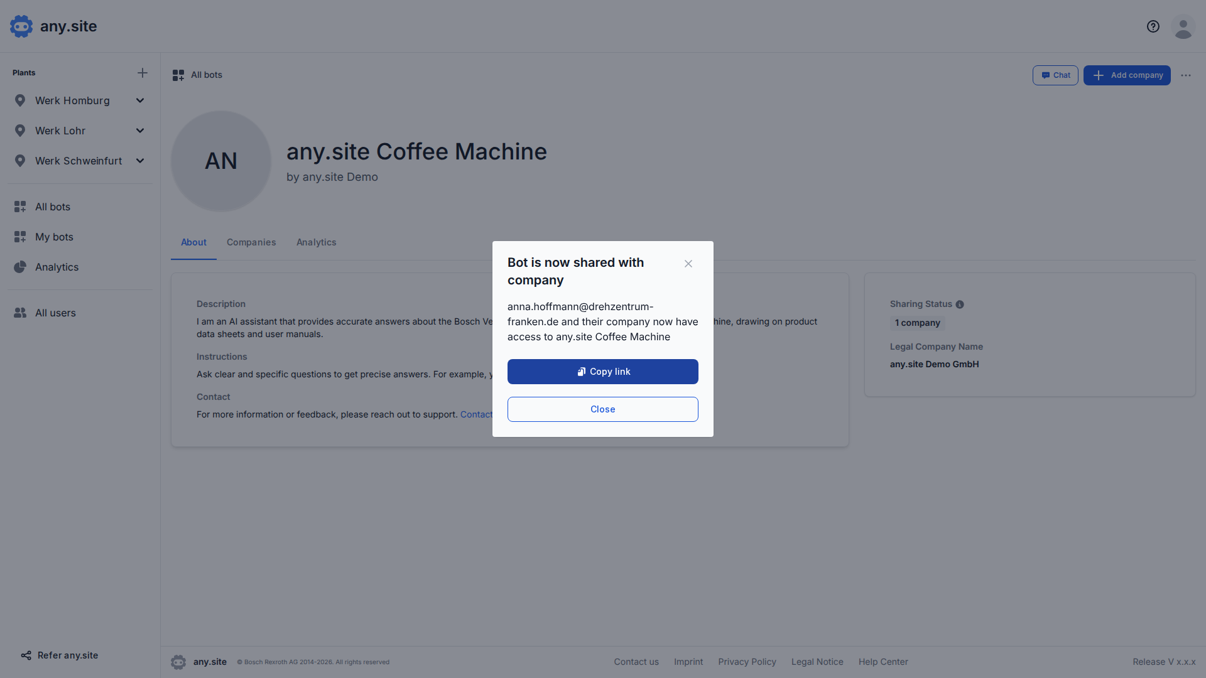
Task: Open All bots in the sidebar
Action: (80, 207)
